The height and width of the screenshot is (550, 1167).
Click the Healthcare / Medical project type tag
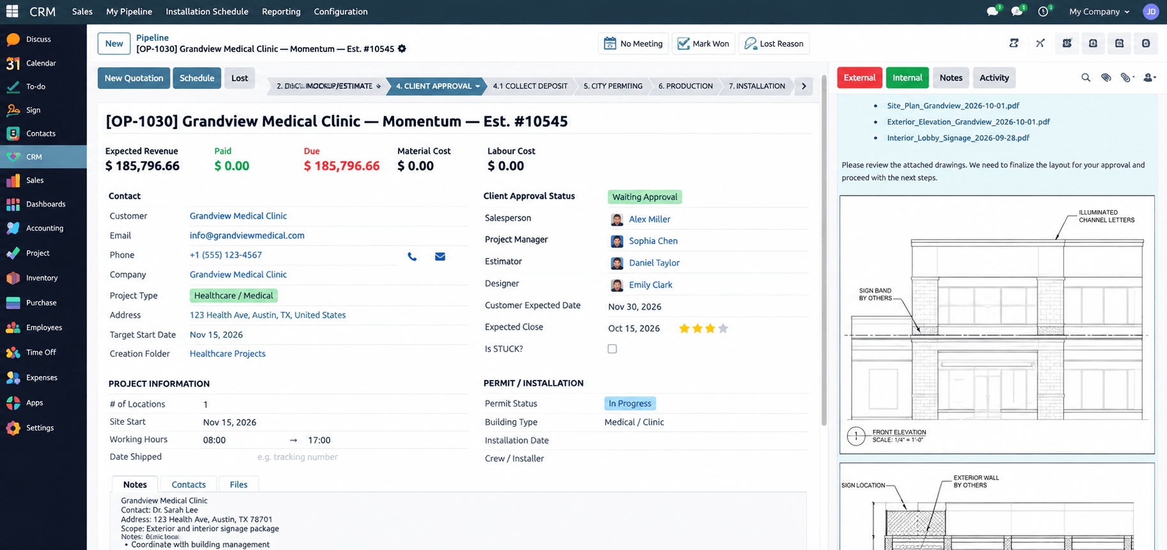[x=234, y=295]
